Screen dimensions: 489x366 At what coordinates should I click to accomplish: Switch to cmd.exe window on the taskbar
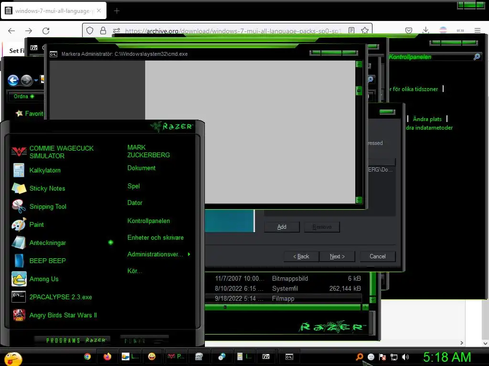tap(289, 356)
